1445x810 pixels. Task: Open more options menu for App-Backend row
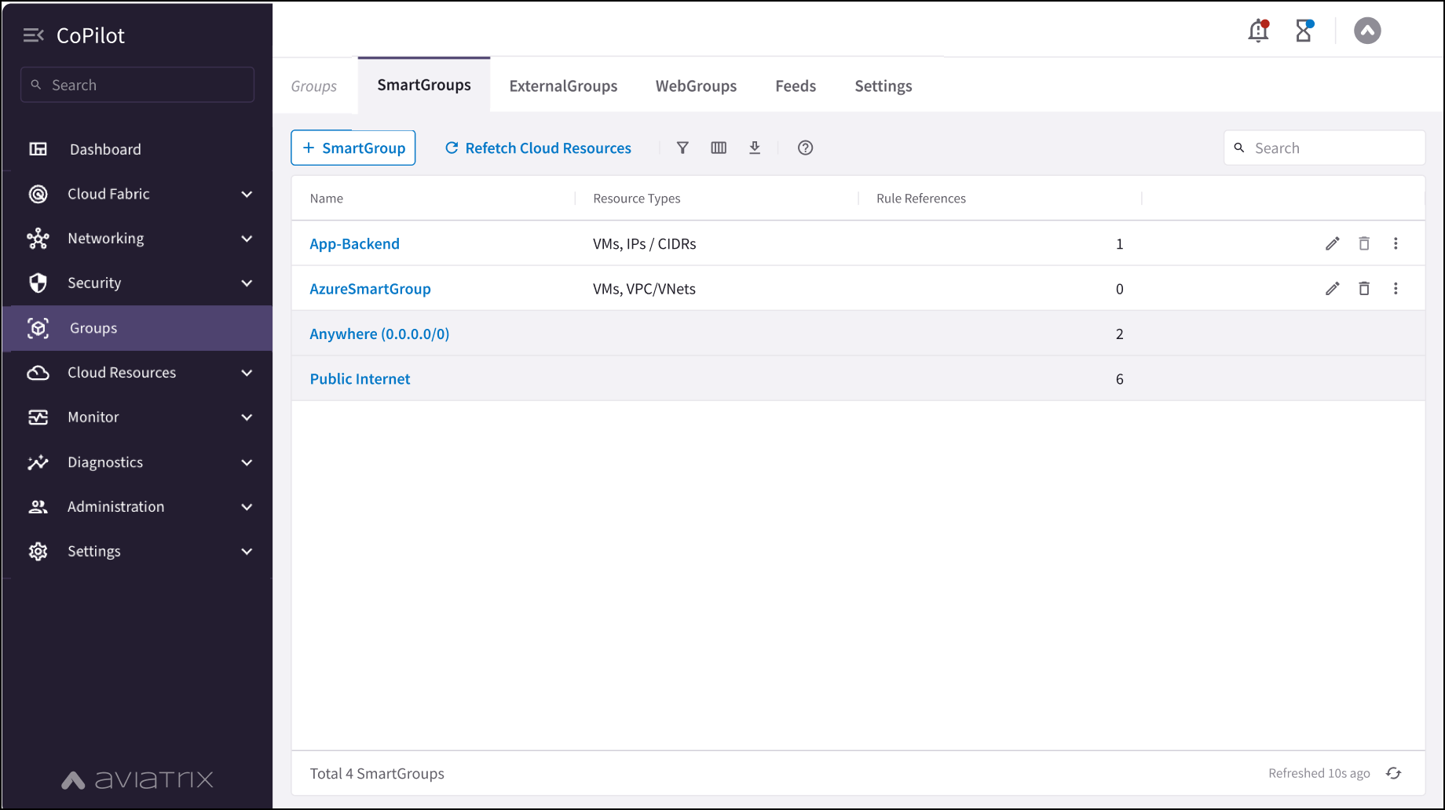pos(1396,243)
